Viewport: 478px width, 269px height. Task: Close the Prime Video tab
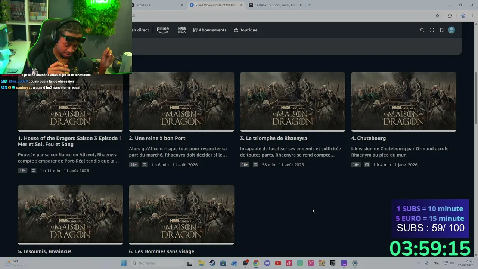click(241, 5)
